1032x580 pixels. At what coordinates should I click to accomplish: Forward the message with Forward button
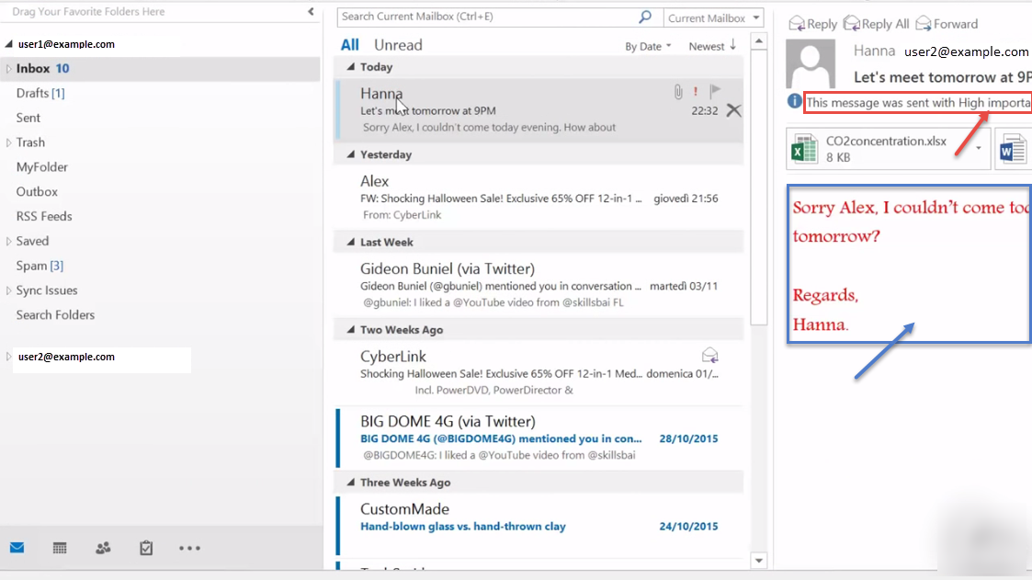tap(947, 24)
